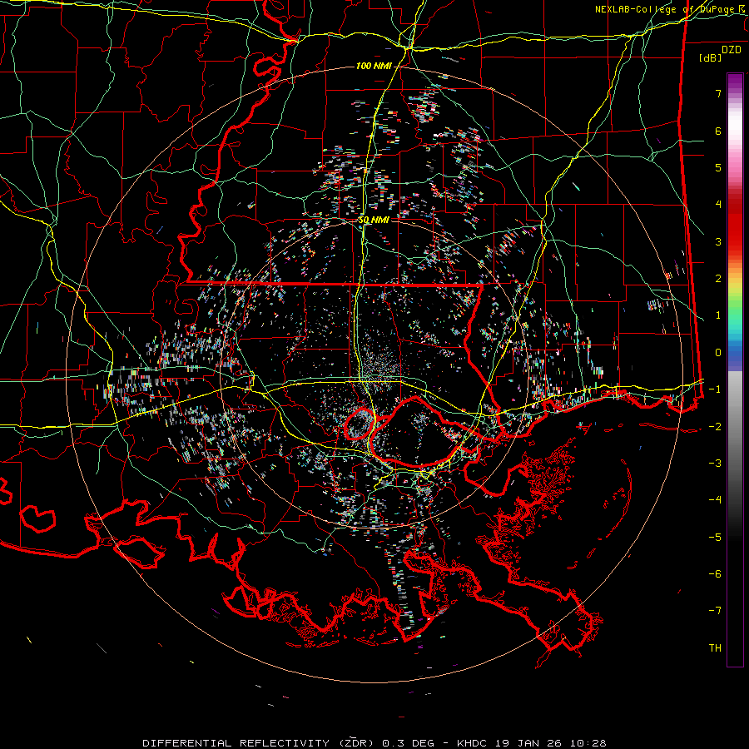Click the -2 tick label on color scale
The width and height of the screenshot is (749, 749).
click(x=715, y=427)
